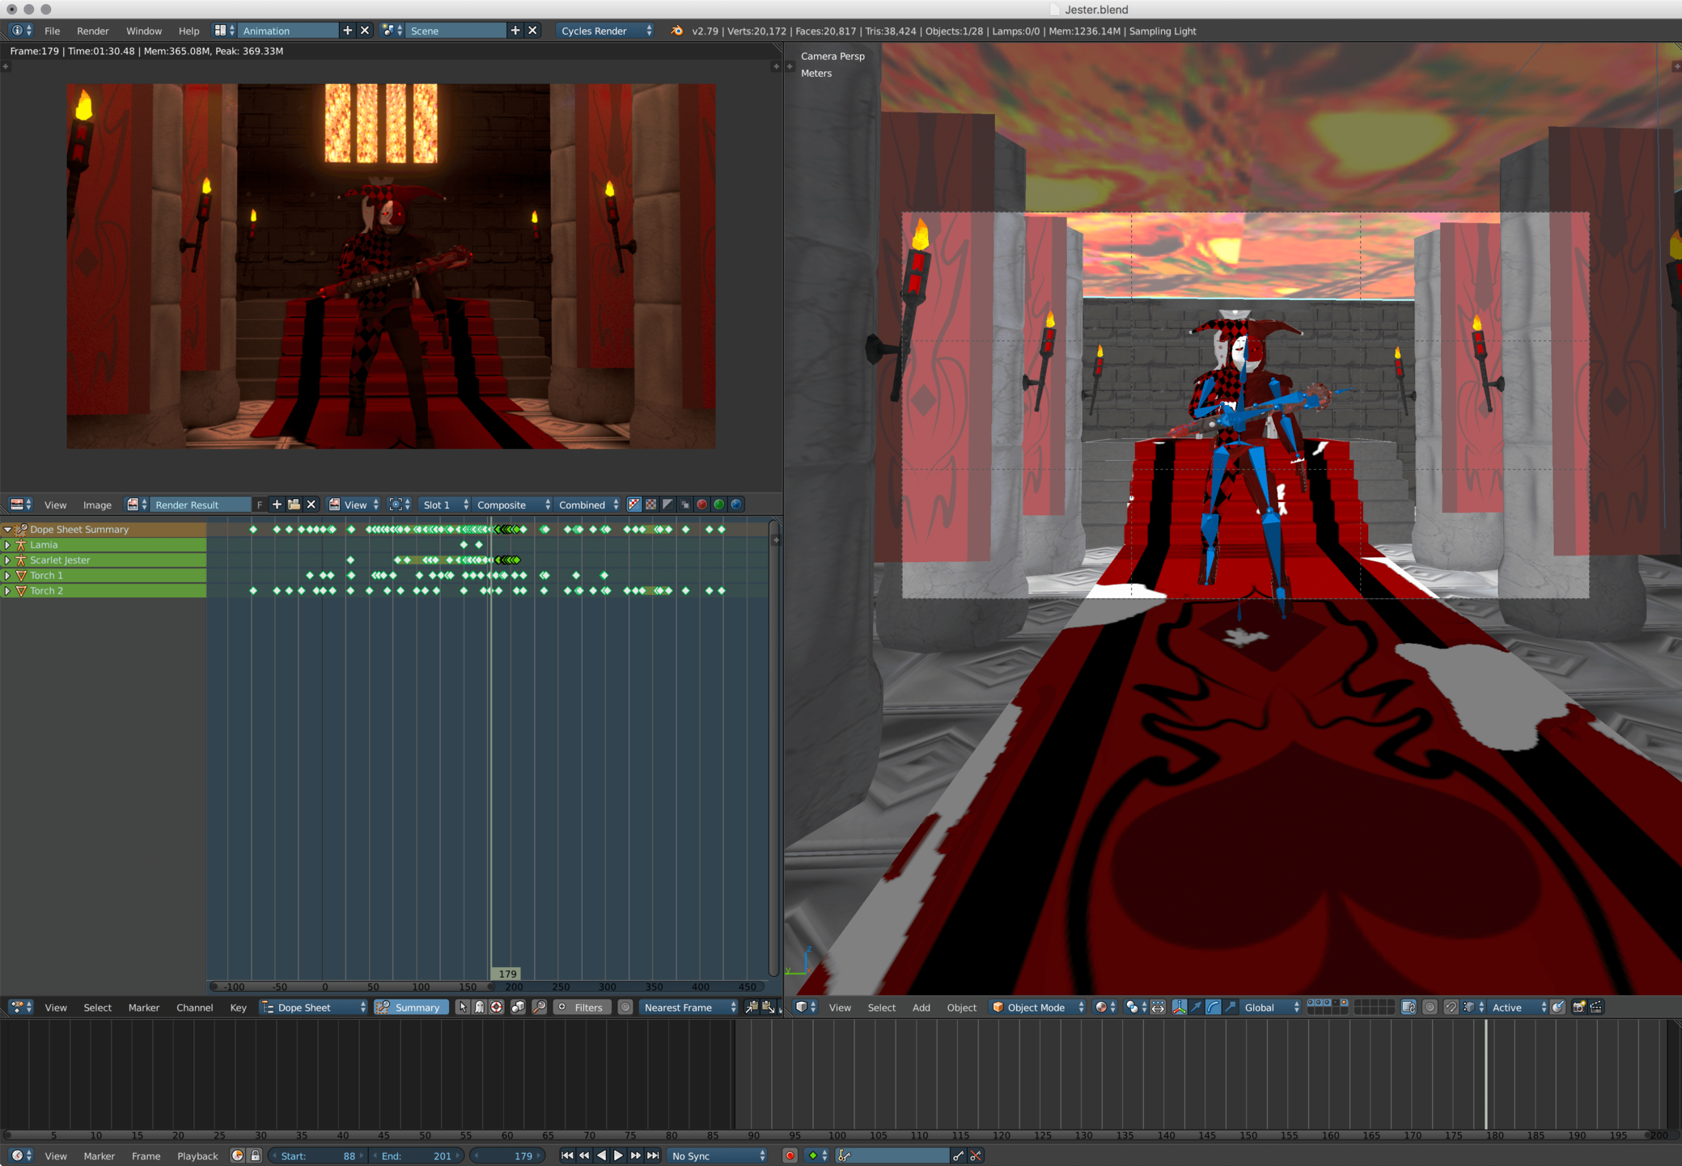Toggle snapping magnet in 3D view
1682x1166 pixels.
1450,1008
